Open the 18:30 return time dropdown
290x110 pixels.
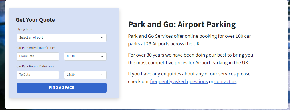[x=85, y=75]
